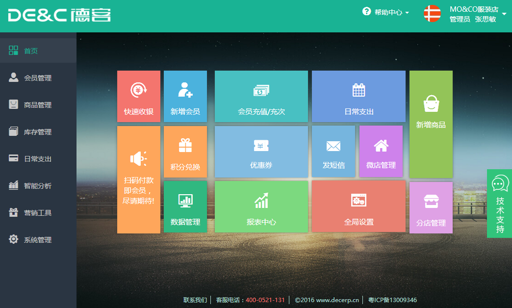Image resolution: width=512 pixels, height=308 pixels.
Task: Open 系统管理 in the sidebar
Action: click(38, 240)
